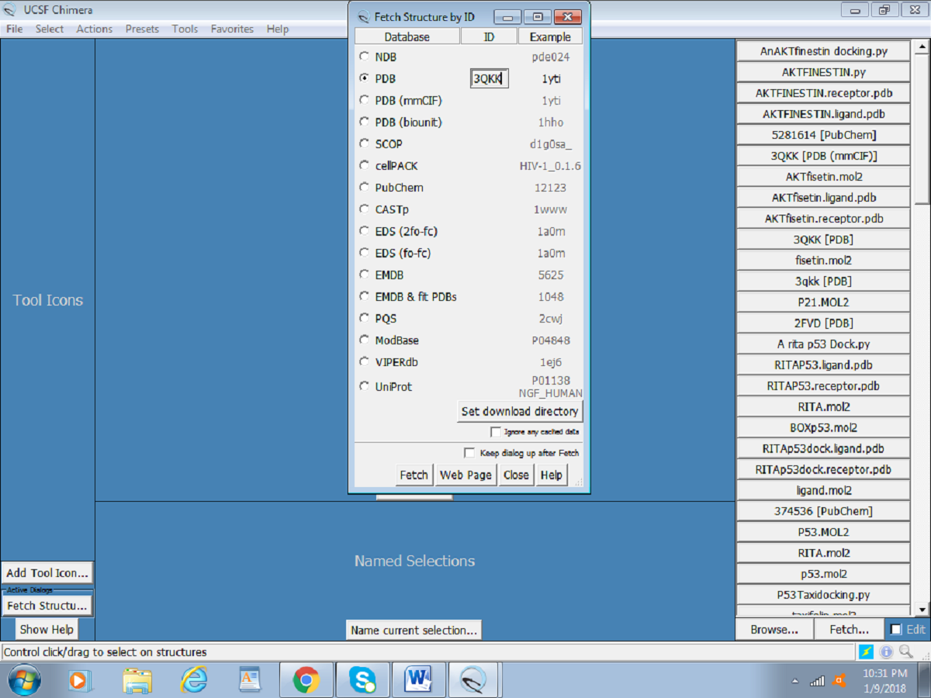Choose the EMDB database option
931x698 pixels.
coord(364,275)
